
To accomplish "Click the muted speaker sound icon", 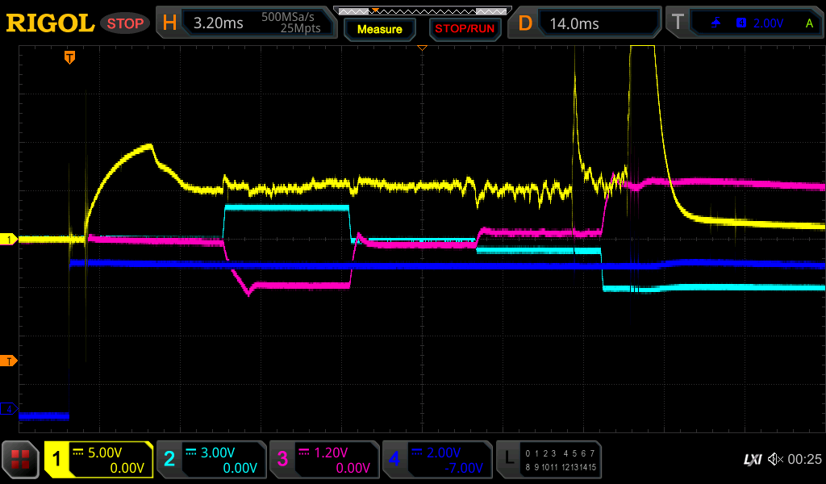I will [x=775, y=459].
